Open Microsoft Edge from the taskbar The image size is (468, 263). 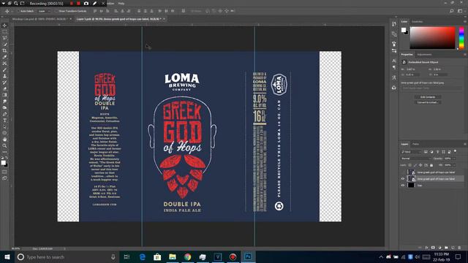coord(143,256)
